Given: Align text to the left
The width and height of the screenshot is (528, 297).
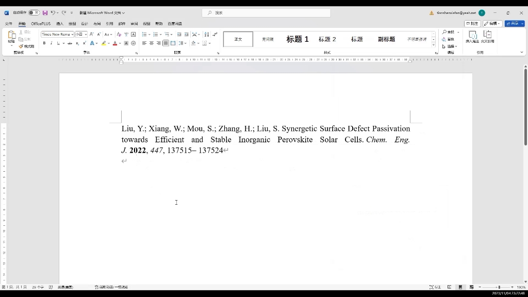Looking at the screenshot, I should point(144,43).
